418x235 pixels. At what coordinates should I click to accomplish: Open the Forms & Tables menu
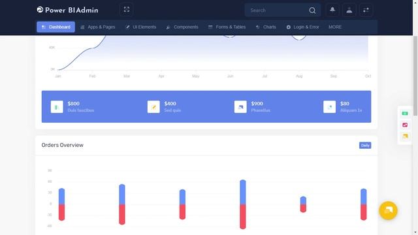227,27
